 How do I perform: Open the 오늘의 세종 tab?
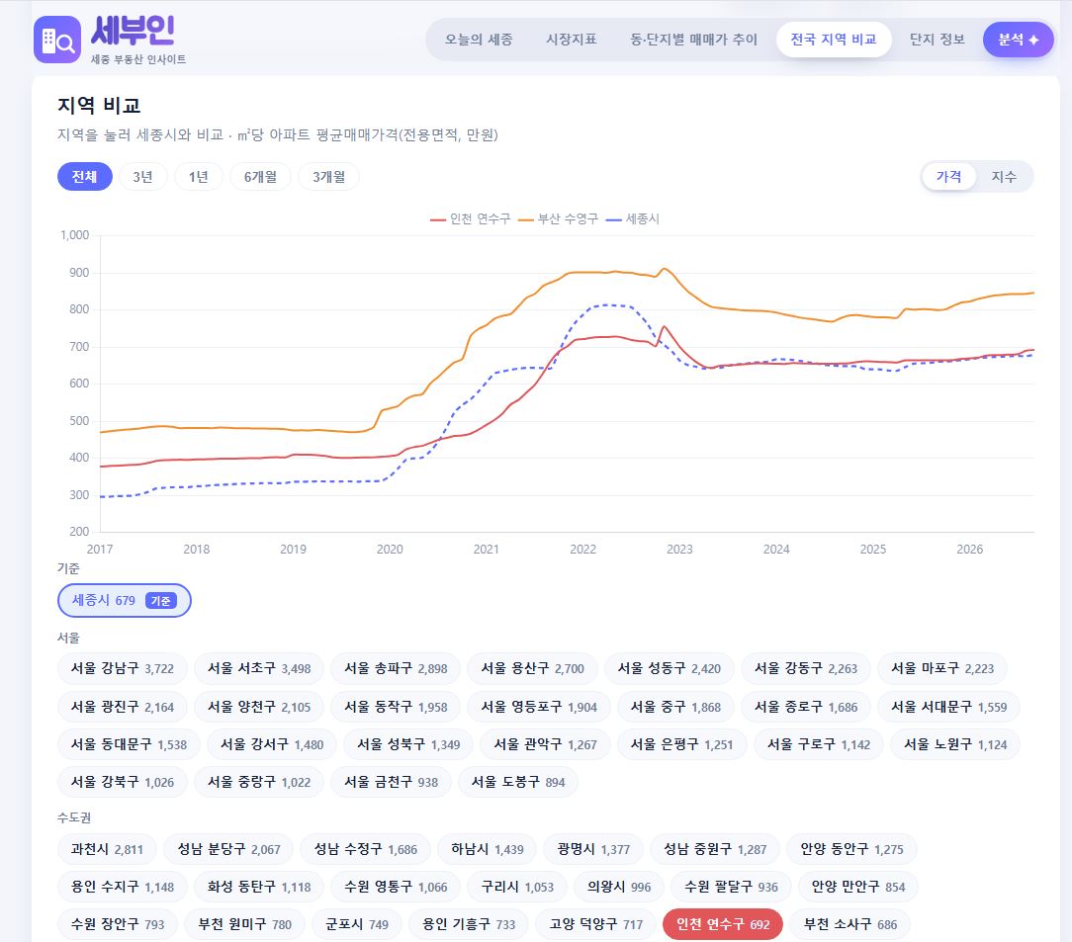point(479,40)
